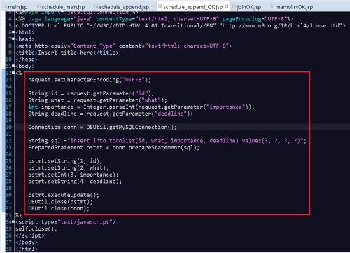
Task: Click line number 22 in the gutter
Action: (x=8, y=141)
